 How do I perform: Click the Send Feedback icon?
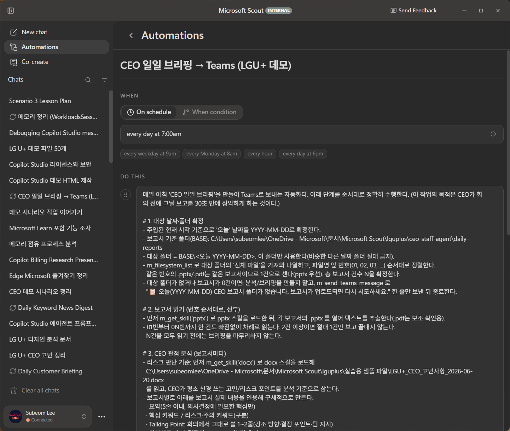[393, 11]
